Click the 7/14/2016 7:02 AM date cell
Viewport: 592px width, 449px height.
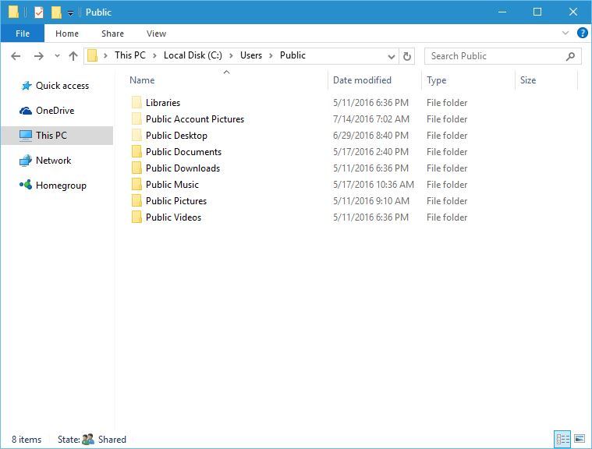click(371, 119)
